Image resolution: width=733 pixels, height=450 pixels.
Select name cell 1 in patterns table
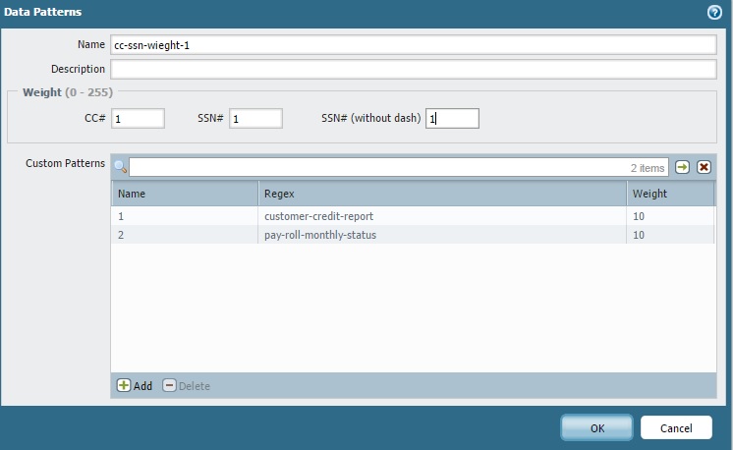[185, 216]
